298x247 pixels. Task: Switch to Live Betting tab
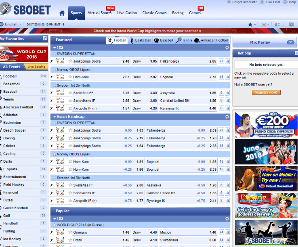(36, 67)
